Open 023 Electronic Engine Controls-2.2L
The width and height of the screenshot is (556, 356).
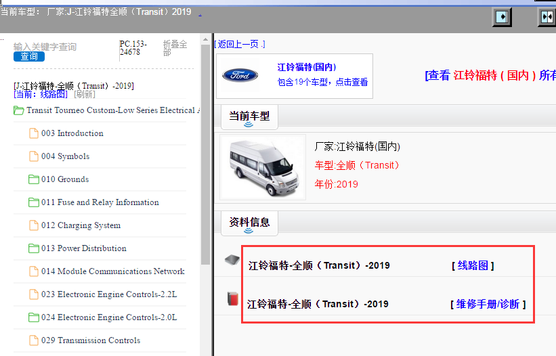coord(109,294)
